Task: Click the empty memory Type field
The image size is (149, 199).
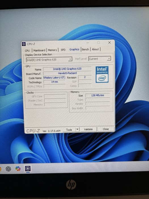Action: [98, 100]
